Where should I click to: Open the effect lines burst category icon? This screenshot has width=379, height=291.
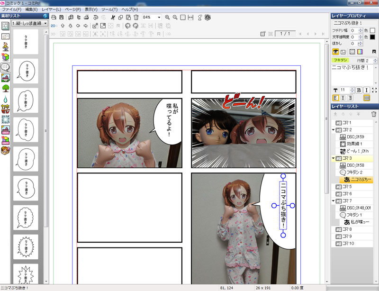pyautogui.click(x=5, y=119)
